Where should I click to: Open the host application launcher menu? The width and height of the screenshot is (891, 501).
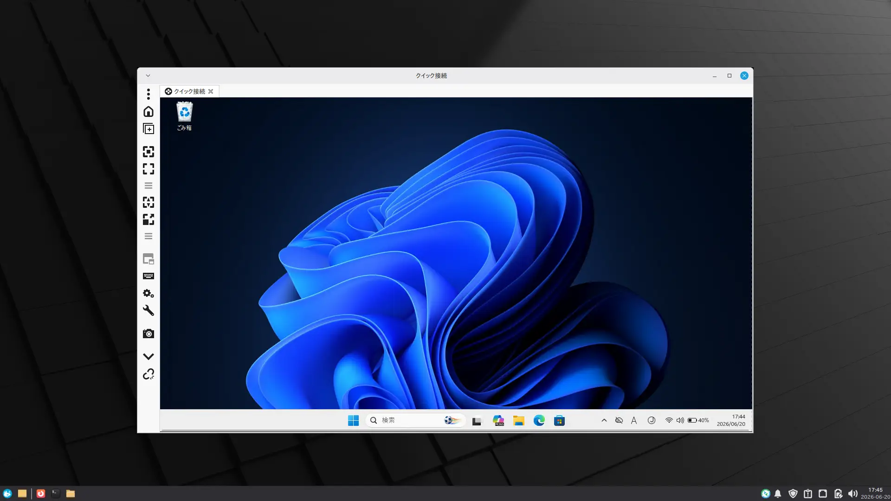coord(7,494)
